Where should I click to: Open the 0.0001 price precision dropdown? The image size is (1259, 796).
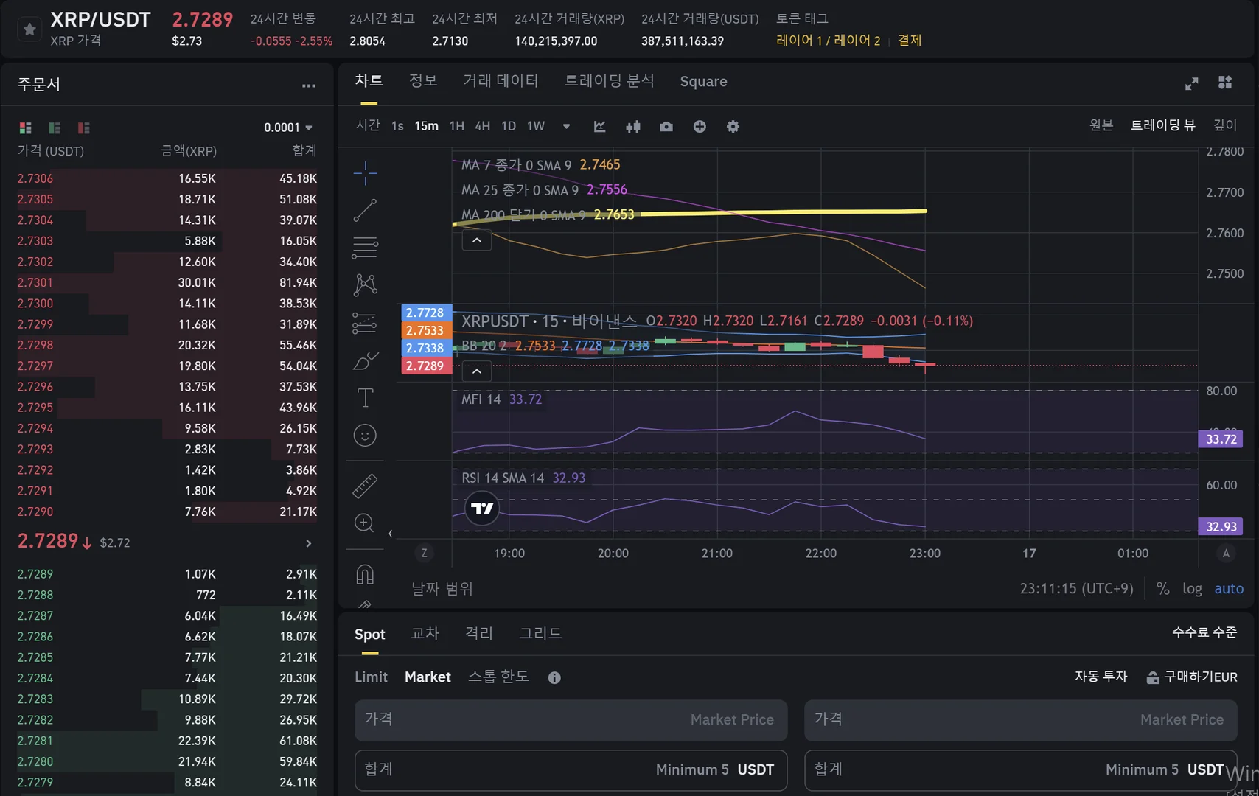pos(288,128)
